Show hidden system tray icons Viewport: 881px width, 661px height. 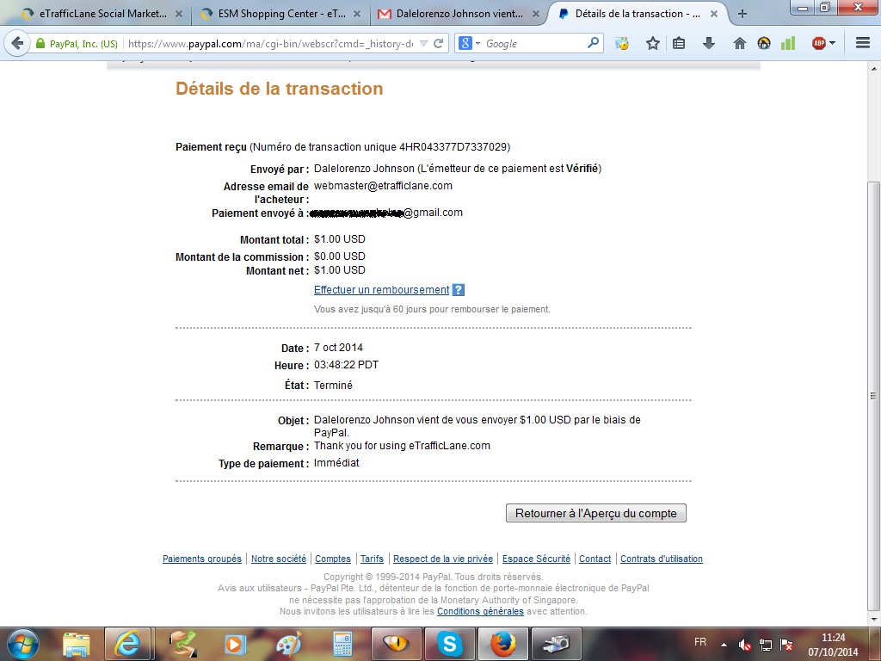(724, 645)
